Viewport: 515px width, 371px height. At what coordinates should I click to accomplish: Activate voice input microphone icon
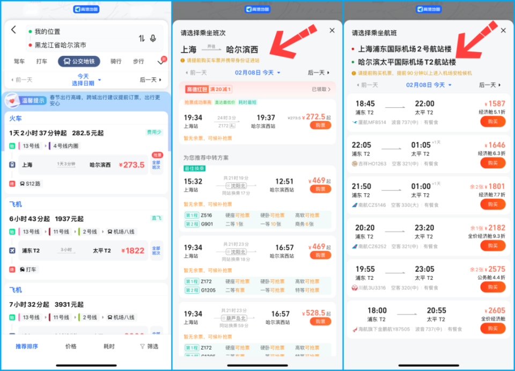(x=153, y=39)
